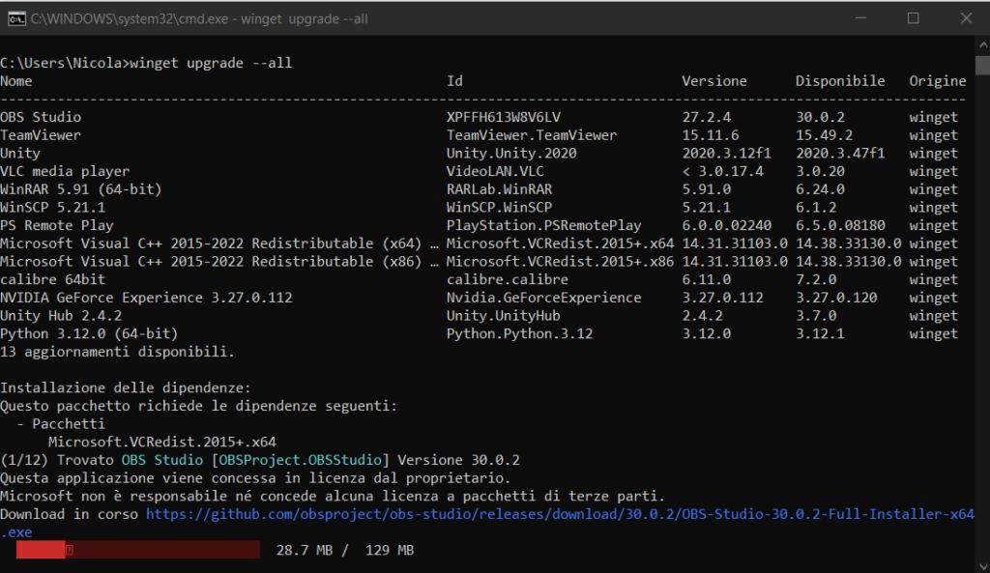Screen dimensions: 990x573
Task: Click the "calibre.calibre" id
Action: 508,279
